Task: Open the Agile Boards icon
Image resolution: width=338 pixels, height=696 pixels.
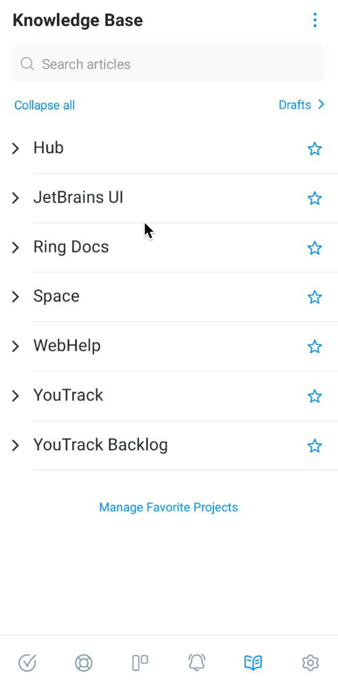Action: point(139,663)
